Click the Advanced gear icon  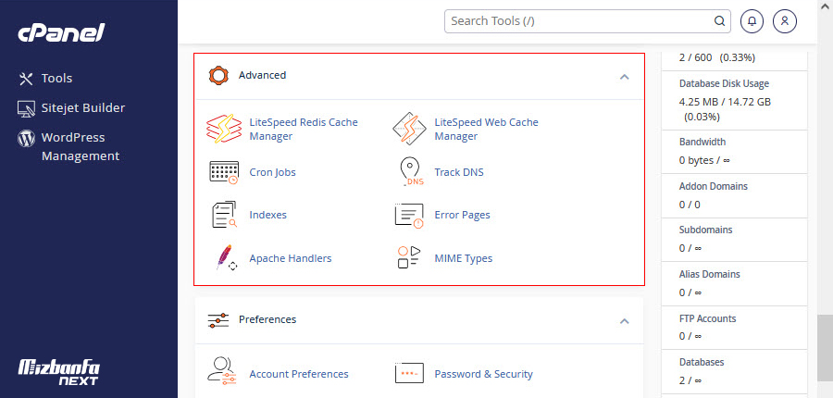pyautogui.click(x=218, y=76)
